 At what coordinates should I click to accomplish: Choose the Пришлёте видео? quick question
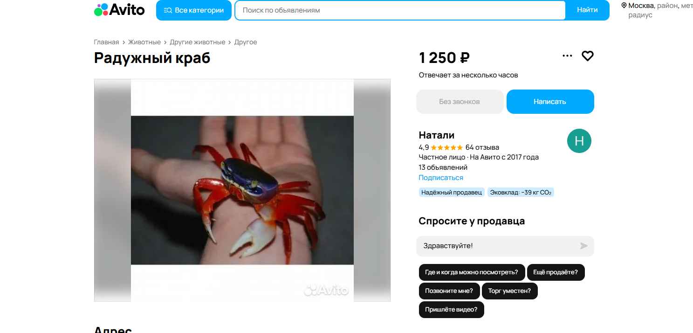(451, 310)
